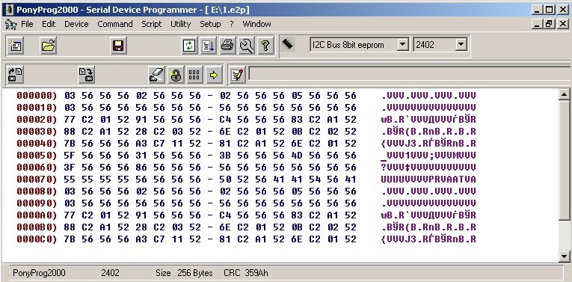Open the Device menu
The height and width of the screenshot is (282, 572).
pos(76,24)
